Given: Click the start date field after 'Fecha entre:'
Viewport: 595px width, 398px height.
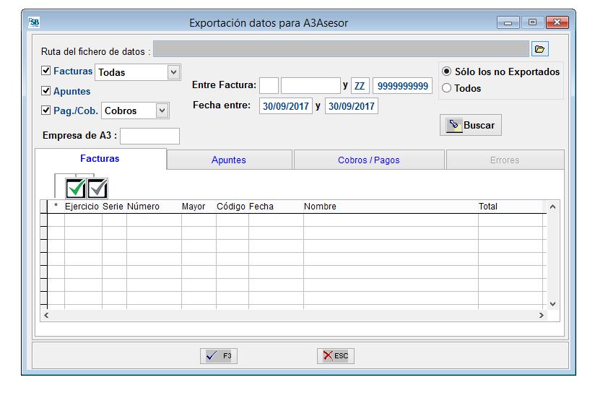Looking at the screenshot, I should click(x=286, y=106).
